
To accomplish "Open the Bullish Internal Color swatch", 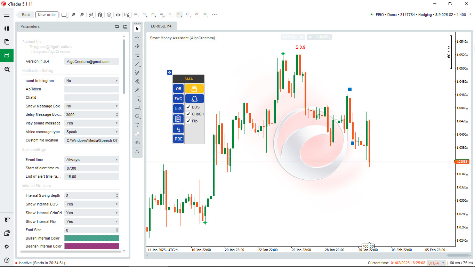I will (92, 238).
